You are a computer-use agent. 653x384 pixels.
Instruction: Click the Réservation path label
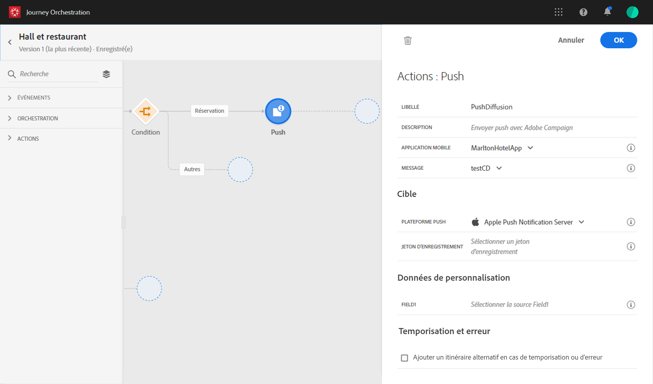click(x=209, y=111)
